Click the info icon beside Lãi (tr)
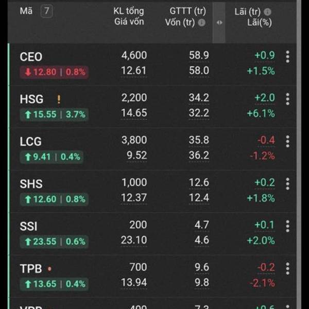Viewport: 309px width, 309px height. [267, 12]
